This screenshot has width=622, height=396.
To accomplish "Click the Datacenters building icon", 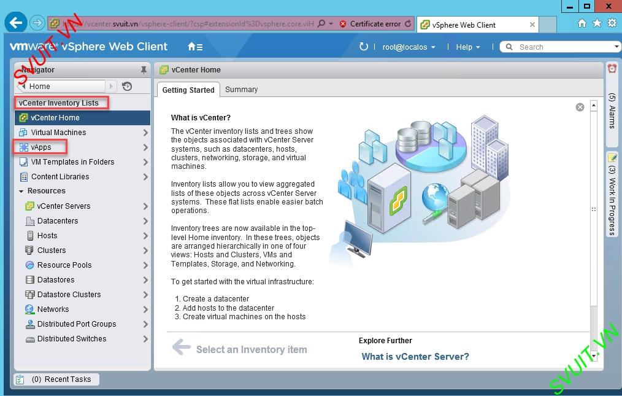I will [30, 221].
